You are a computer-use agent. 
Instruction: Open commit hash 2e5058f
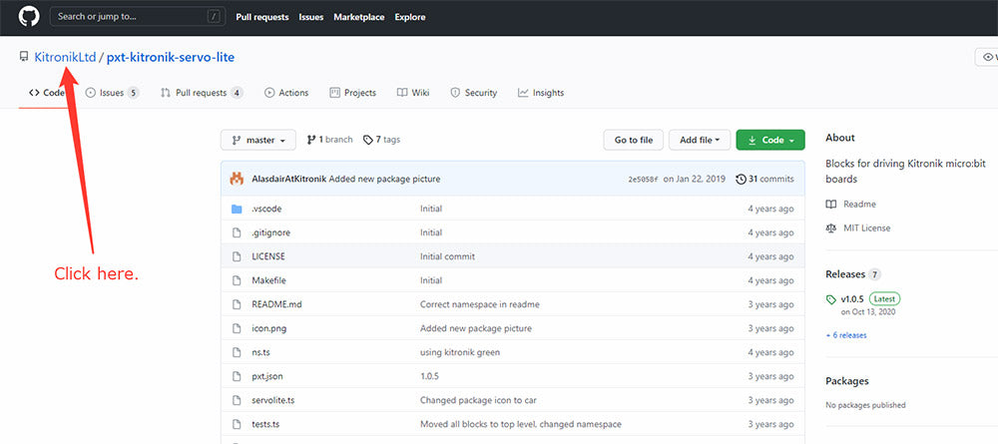643,180
